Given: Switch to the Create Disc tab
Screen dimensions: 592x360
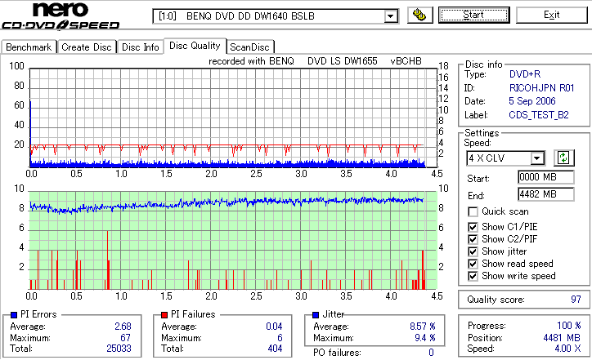Looking at the screenshot, I should pos(87,47).
